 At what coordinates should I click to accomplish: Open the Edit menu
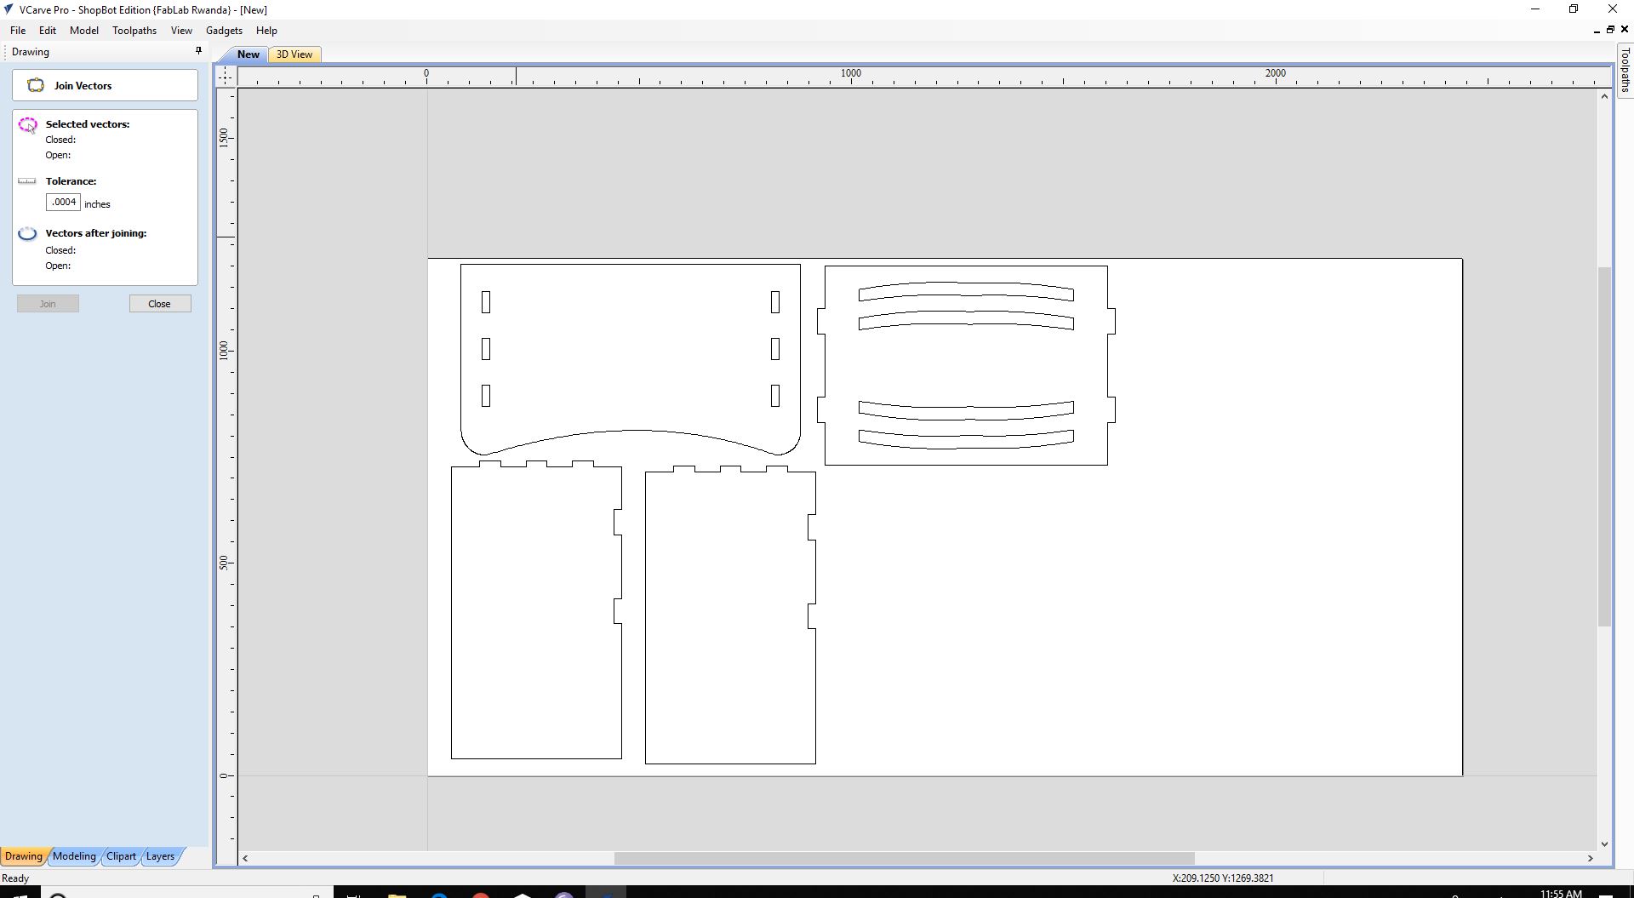click(x=48, y=31)
